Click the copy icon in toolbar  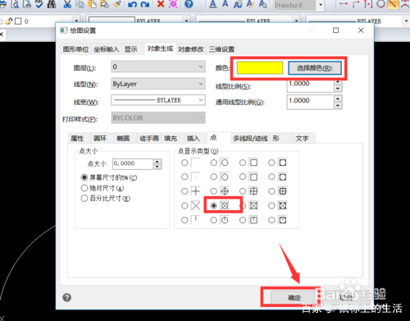pyautogui.click(x=80, y=4)
